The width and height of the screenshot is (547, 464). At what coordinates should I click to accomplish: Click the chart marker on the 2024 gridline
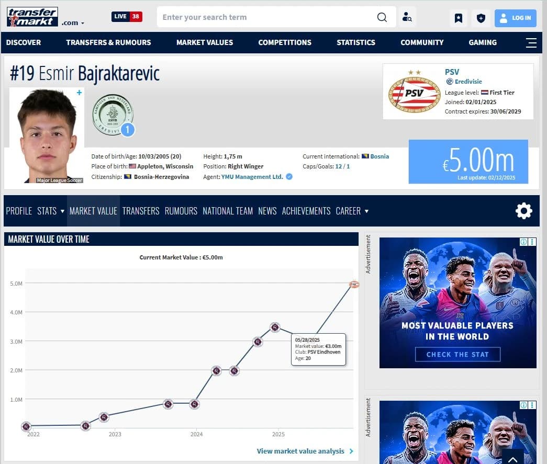click(194, 404)
